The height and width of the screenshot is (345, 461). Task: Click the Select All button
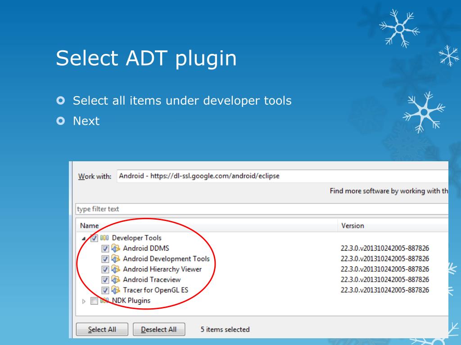tap(102, 329)
